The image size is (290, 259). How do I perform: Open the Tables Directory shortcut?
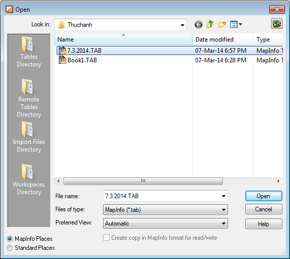coord(29,52)
